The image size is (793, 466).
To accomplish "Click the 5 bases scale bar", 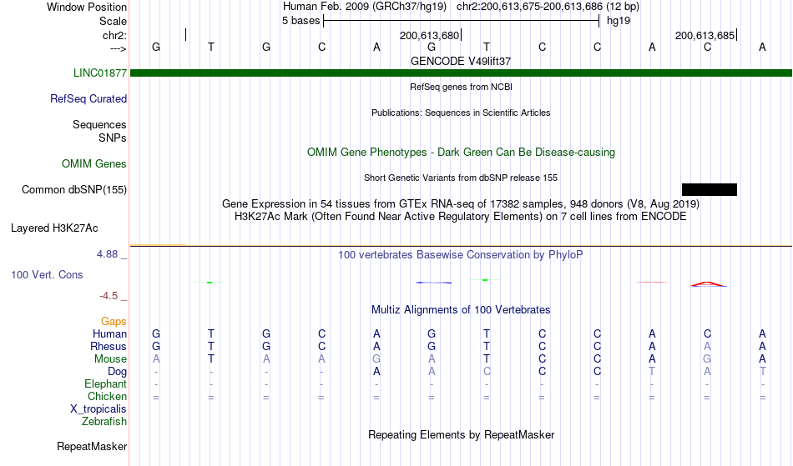I will pos(462,21).
